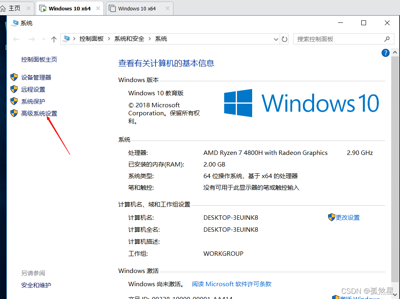
Task: Click the 2.90 GHz speed value
Action: [x=360, y=153]
